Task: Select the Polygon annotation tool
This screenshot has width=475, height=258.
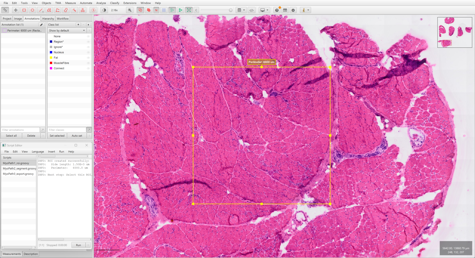Action: tap(49, 10)
